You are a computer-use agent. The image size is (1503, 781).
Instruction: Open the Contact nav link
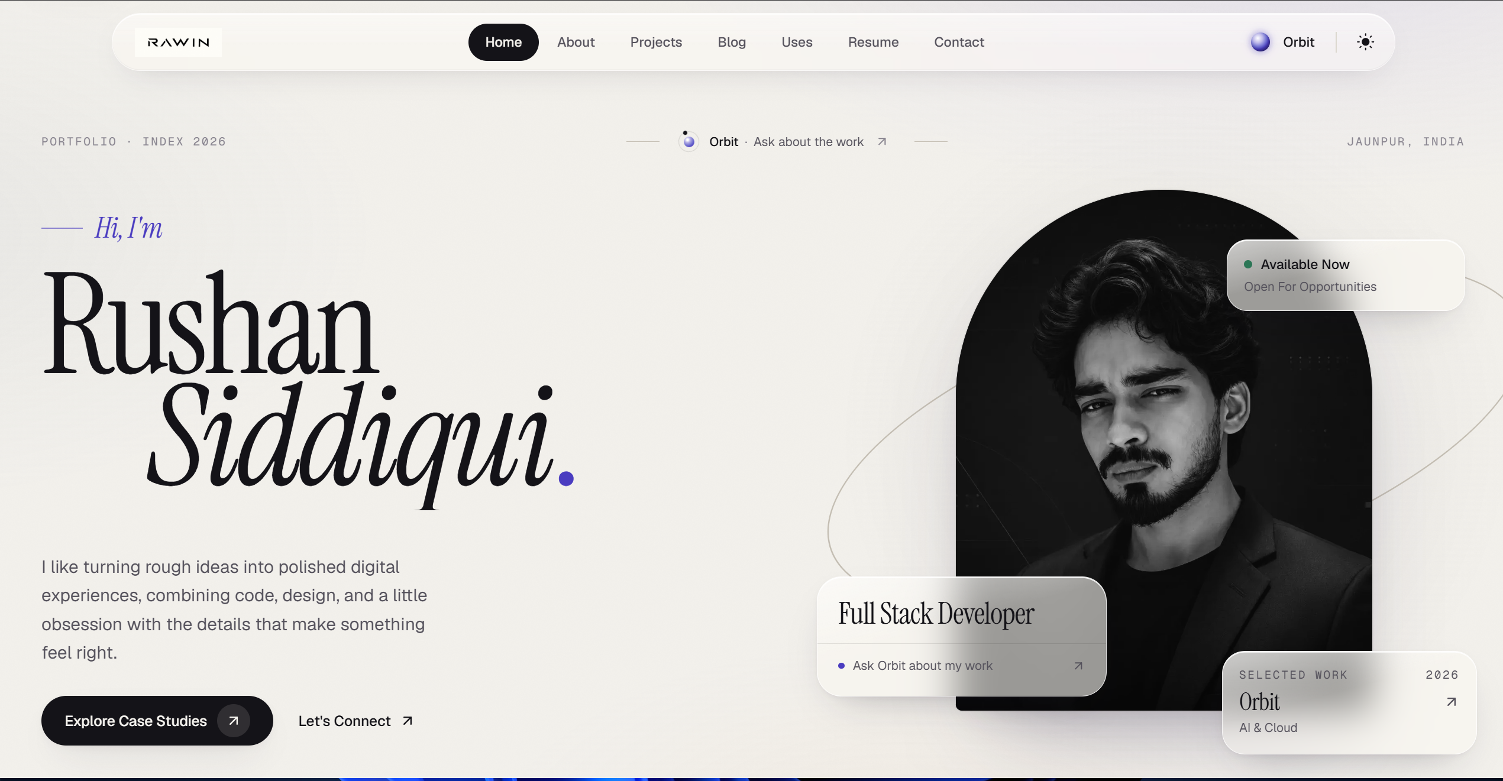tap(959, 42)
